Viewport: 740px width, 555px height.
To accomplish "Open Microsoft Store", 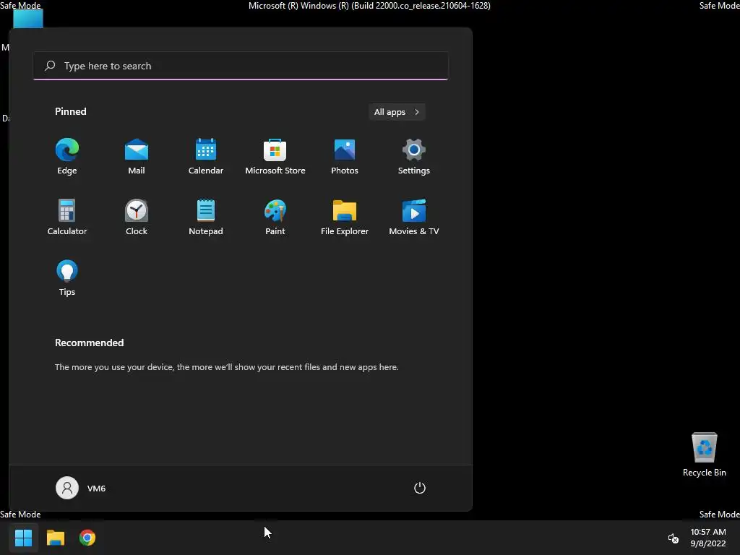I will click(275, 157).
